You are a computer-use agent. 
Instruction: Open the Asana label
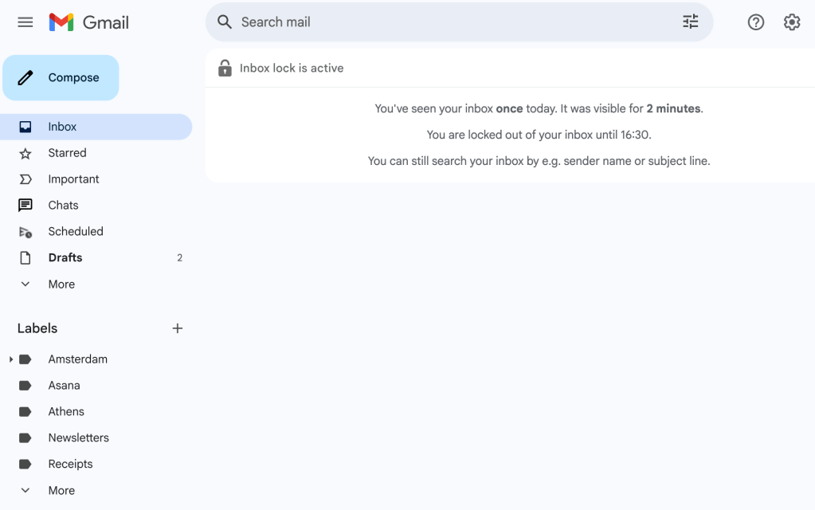click(64, 386)
